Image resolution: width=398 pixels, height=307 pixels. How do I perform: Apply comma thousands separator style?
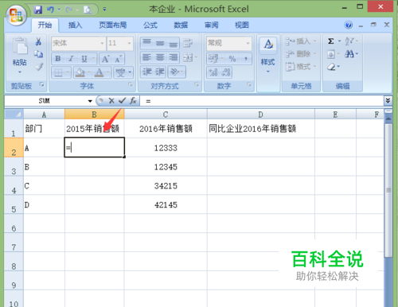[246, 59]
